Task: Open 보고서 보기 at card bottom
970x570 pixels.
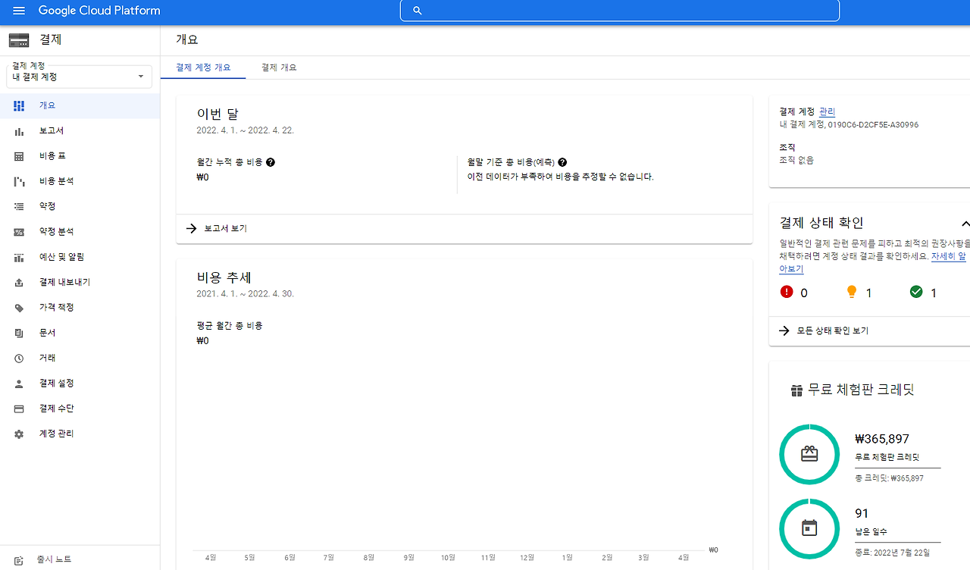Action: (224, 228)
